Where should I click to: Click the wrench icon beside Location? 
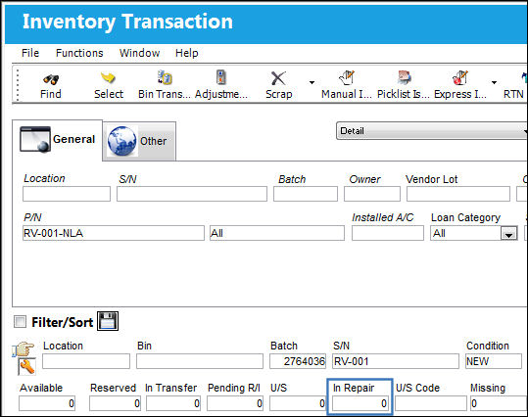[x=26, y=366]
